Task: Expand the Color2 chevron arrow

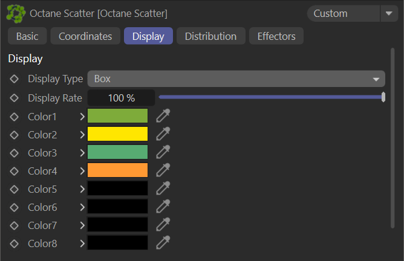Action: click(x=82, y=135)
